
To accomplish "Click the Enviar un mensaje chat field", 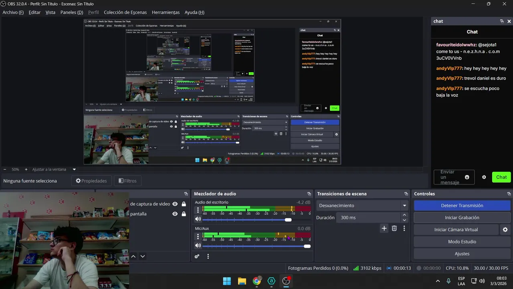I will click(454, 177).
